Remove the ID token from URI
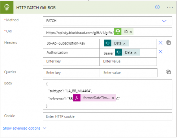This screenshot has width=177, height=138. pyautogui.click(x=131, y=32)
